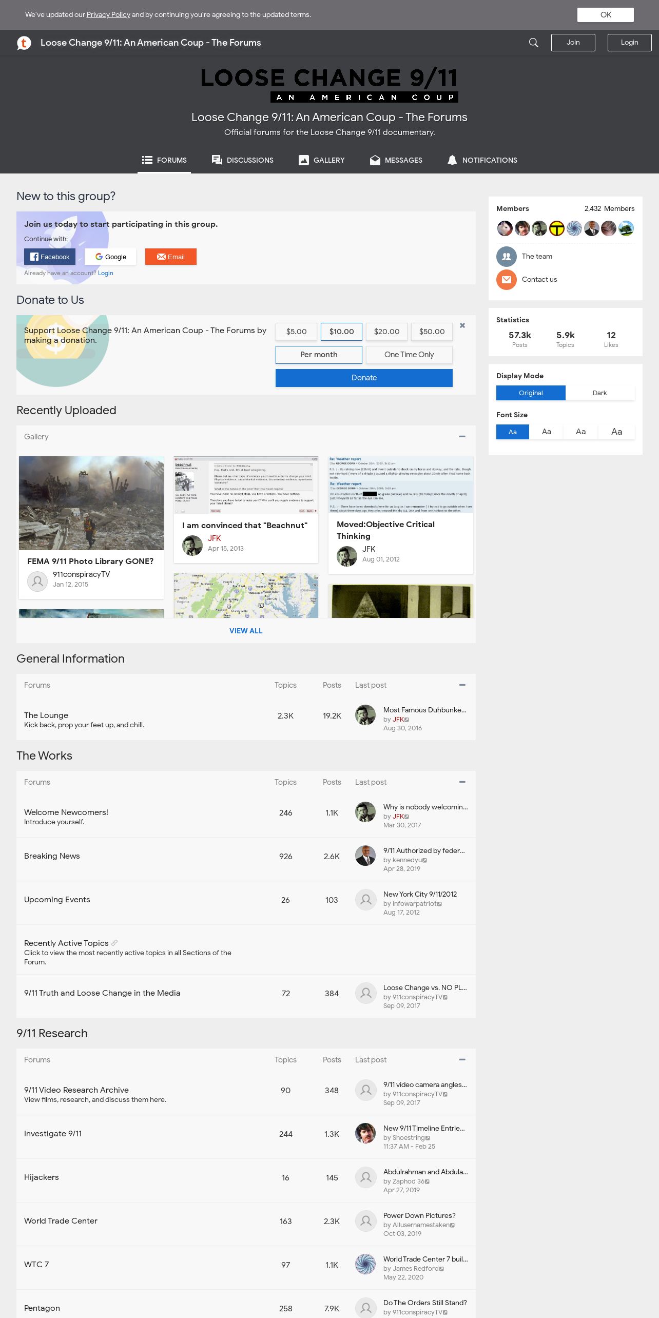
Task: Open the DISCUSSIONS tab
Action: 243,160
